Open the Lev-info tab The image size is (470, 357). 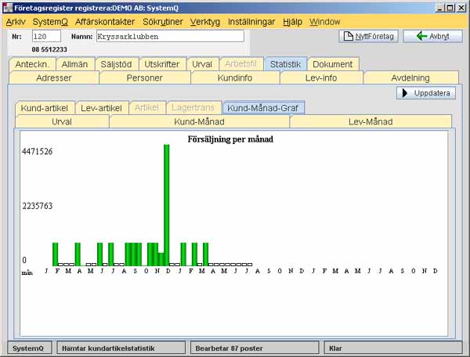pos(321,78)
